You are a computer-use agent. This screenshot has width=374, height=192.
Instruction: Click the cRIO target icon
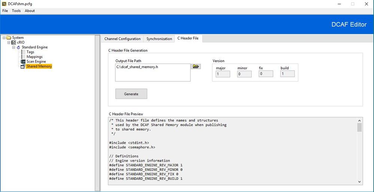click(14, 43)
